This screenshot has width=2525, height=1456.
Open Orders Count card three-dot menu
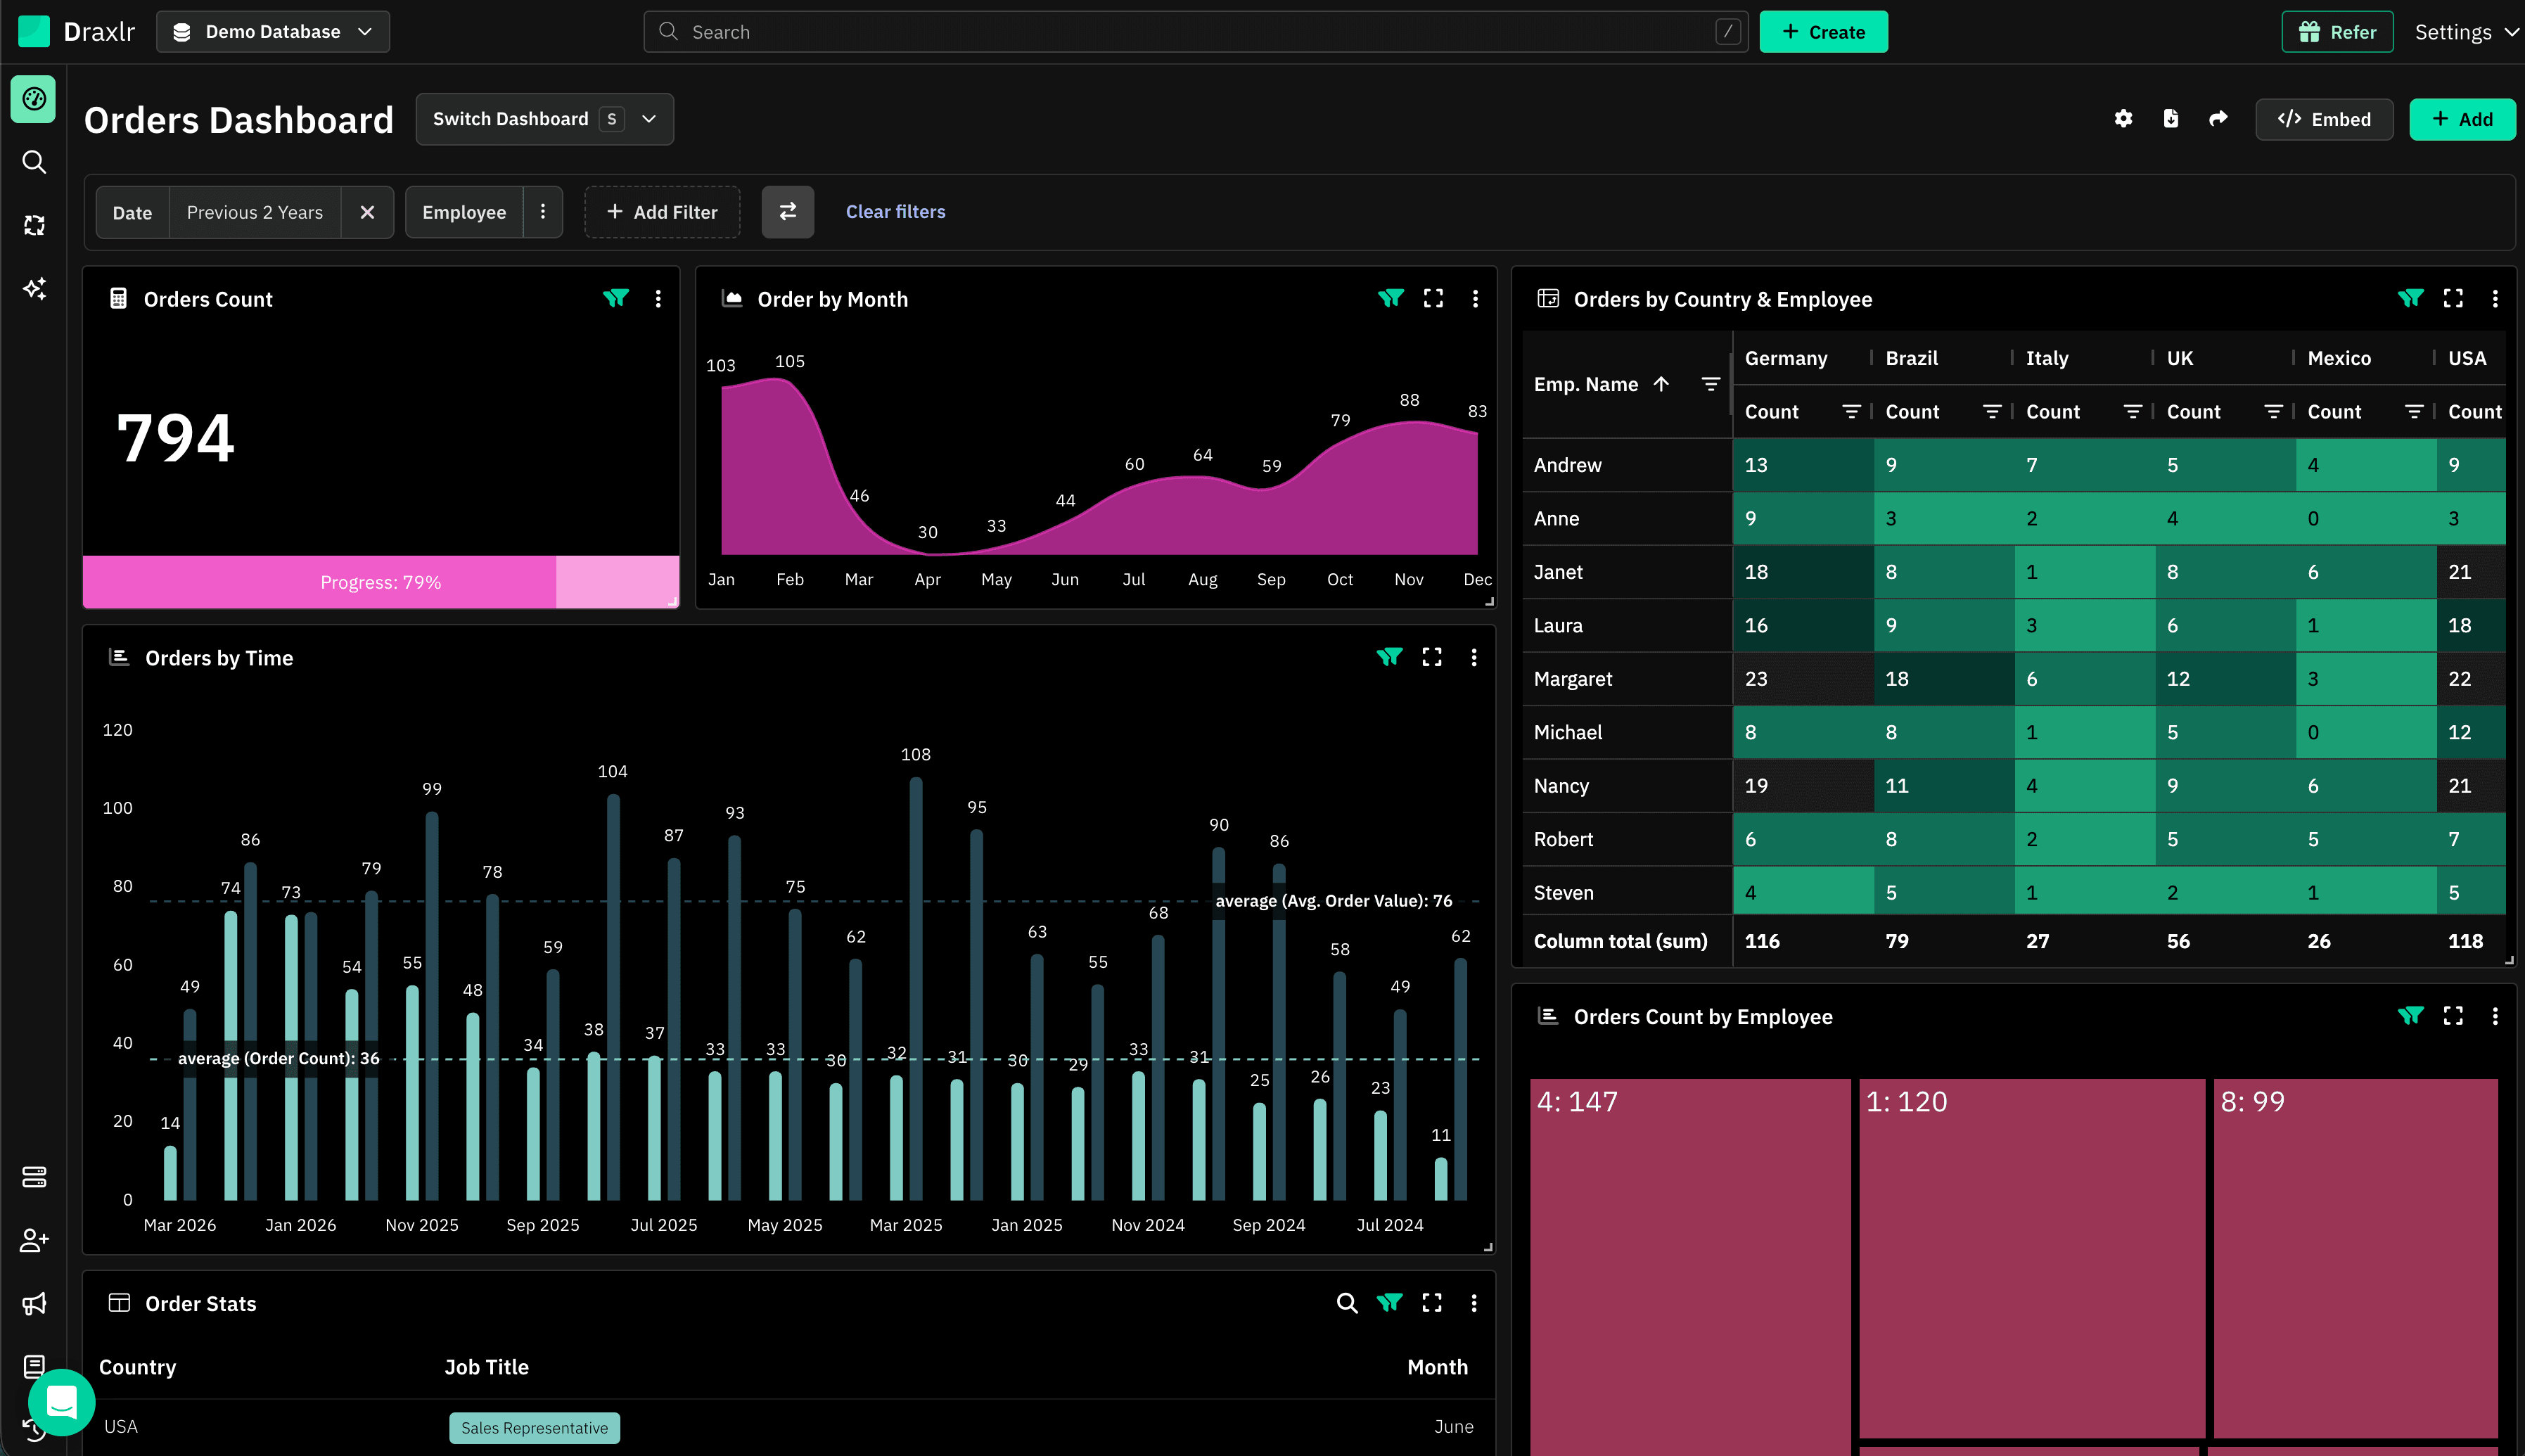click(658, 298)
